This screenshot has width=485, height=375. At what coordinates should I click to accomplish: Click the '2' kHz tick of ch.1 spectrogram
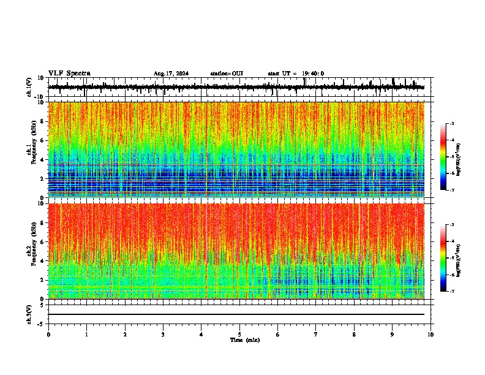pos(42,179)
